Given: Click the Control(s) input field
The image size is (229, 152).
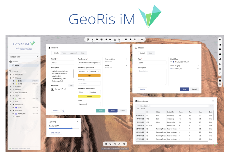Looking at the screenshot, I should click(89, 83).
